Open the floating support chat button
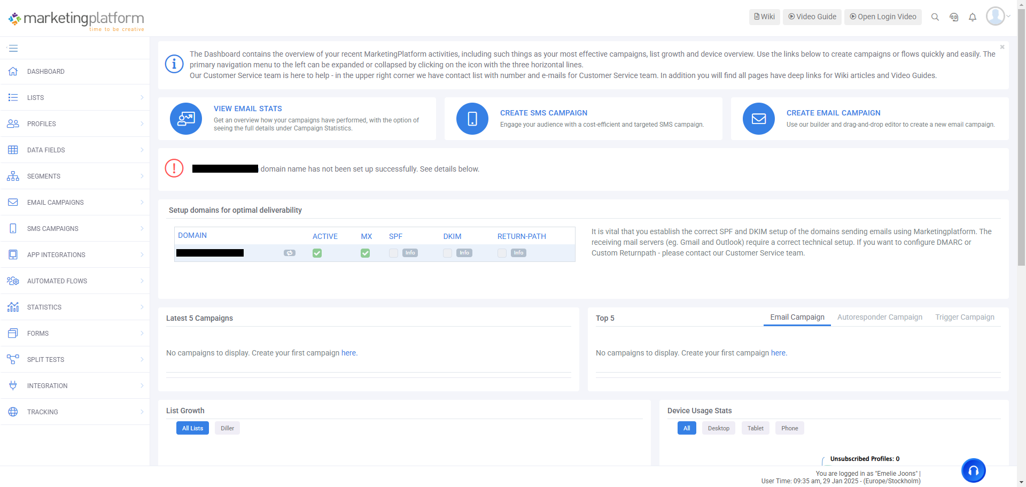This screenshot has height=487, width=1026. (x=973, y=470)
